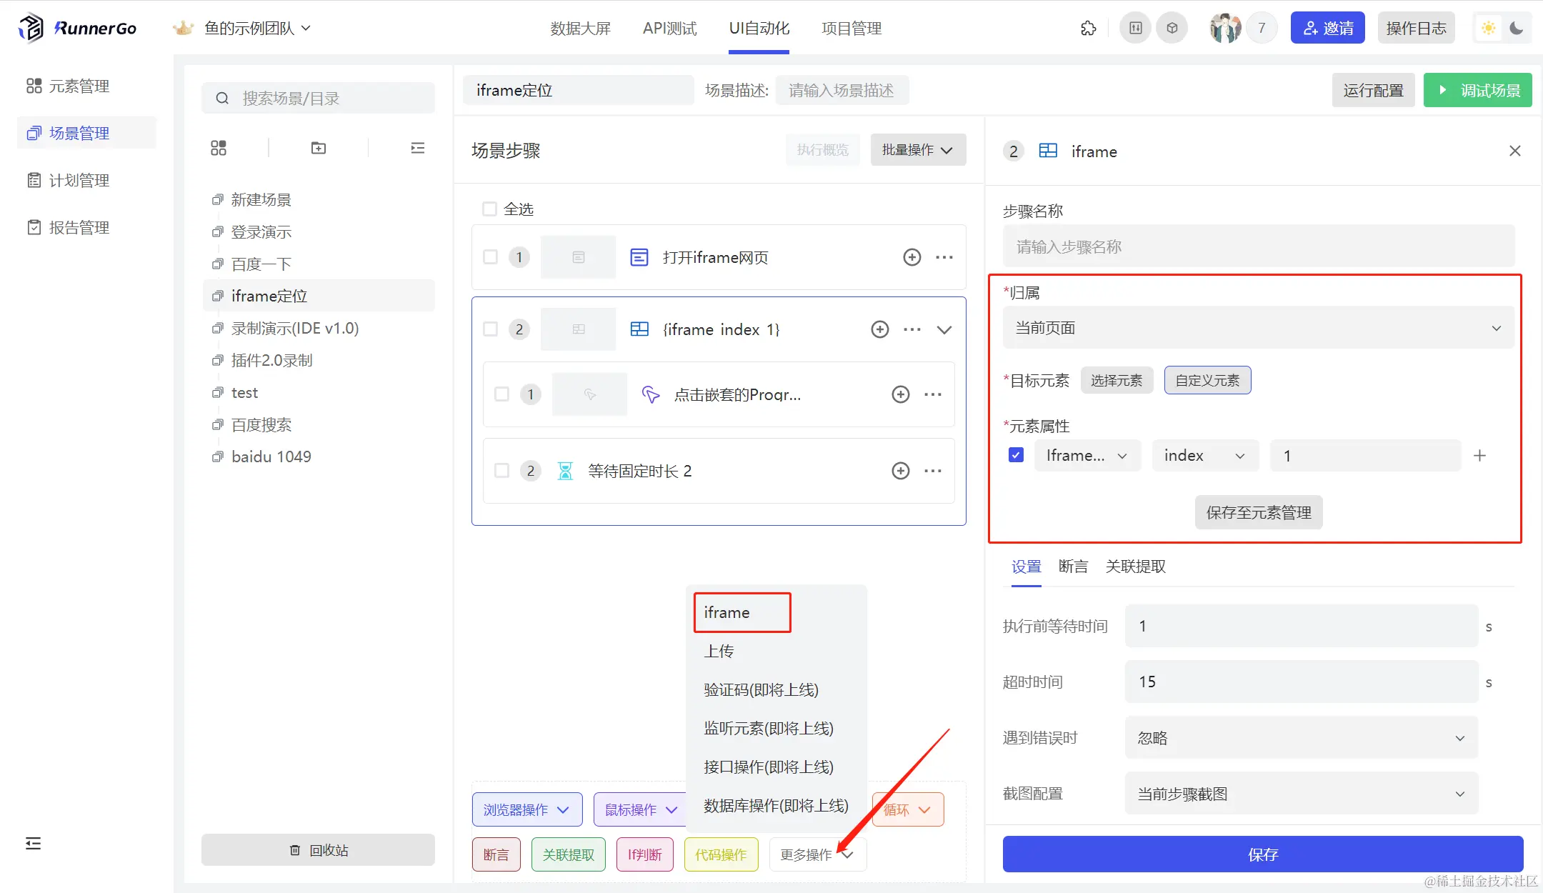Screen dimensions: 1543x893
Task: Click the 调试场景 button
Action: pos(1477,91)
